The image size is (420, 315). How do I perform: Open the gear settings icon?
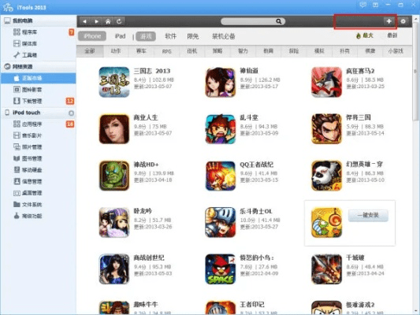click(403, 21)
